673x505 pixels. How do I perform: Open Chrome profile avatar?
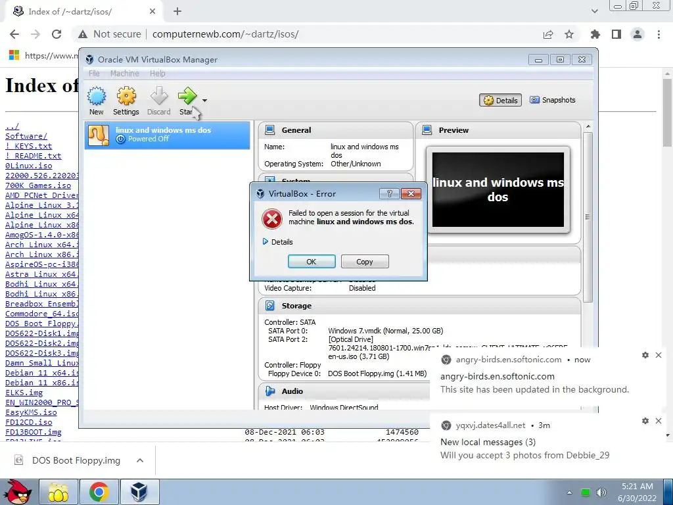pyautogui.click(x=638, y=34)
